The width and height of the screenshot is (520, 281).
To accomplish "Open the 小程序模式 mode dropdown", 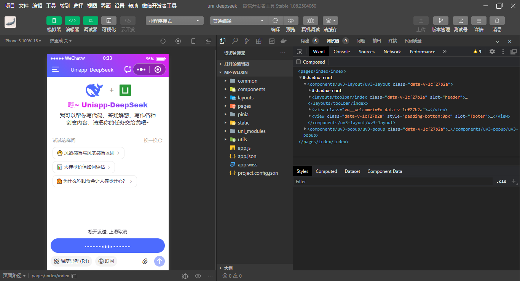I will point(175,21).
